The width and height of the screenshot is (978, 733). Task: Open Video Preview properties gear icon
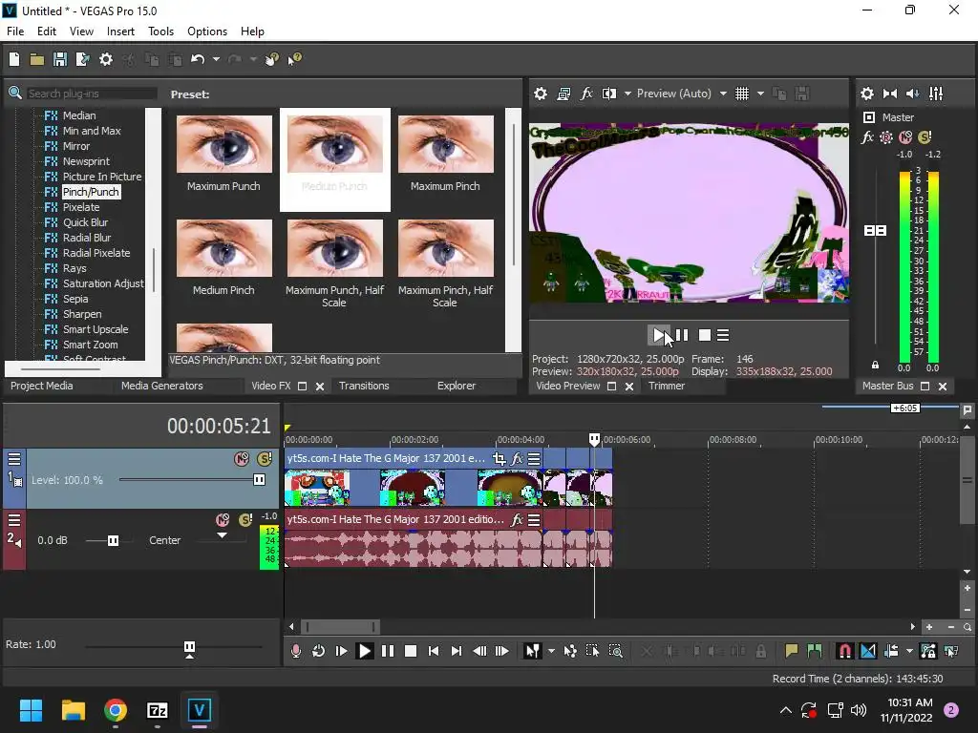541,94
